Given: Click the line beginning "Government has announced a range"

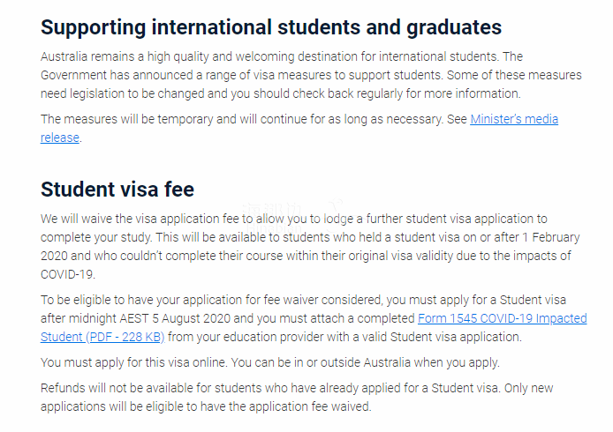Looking at the screenshot, I should click(311, 75).
